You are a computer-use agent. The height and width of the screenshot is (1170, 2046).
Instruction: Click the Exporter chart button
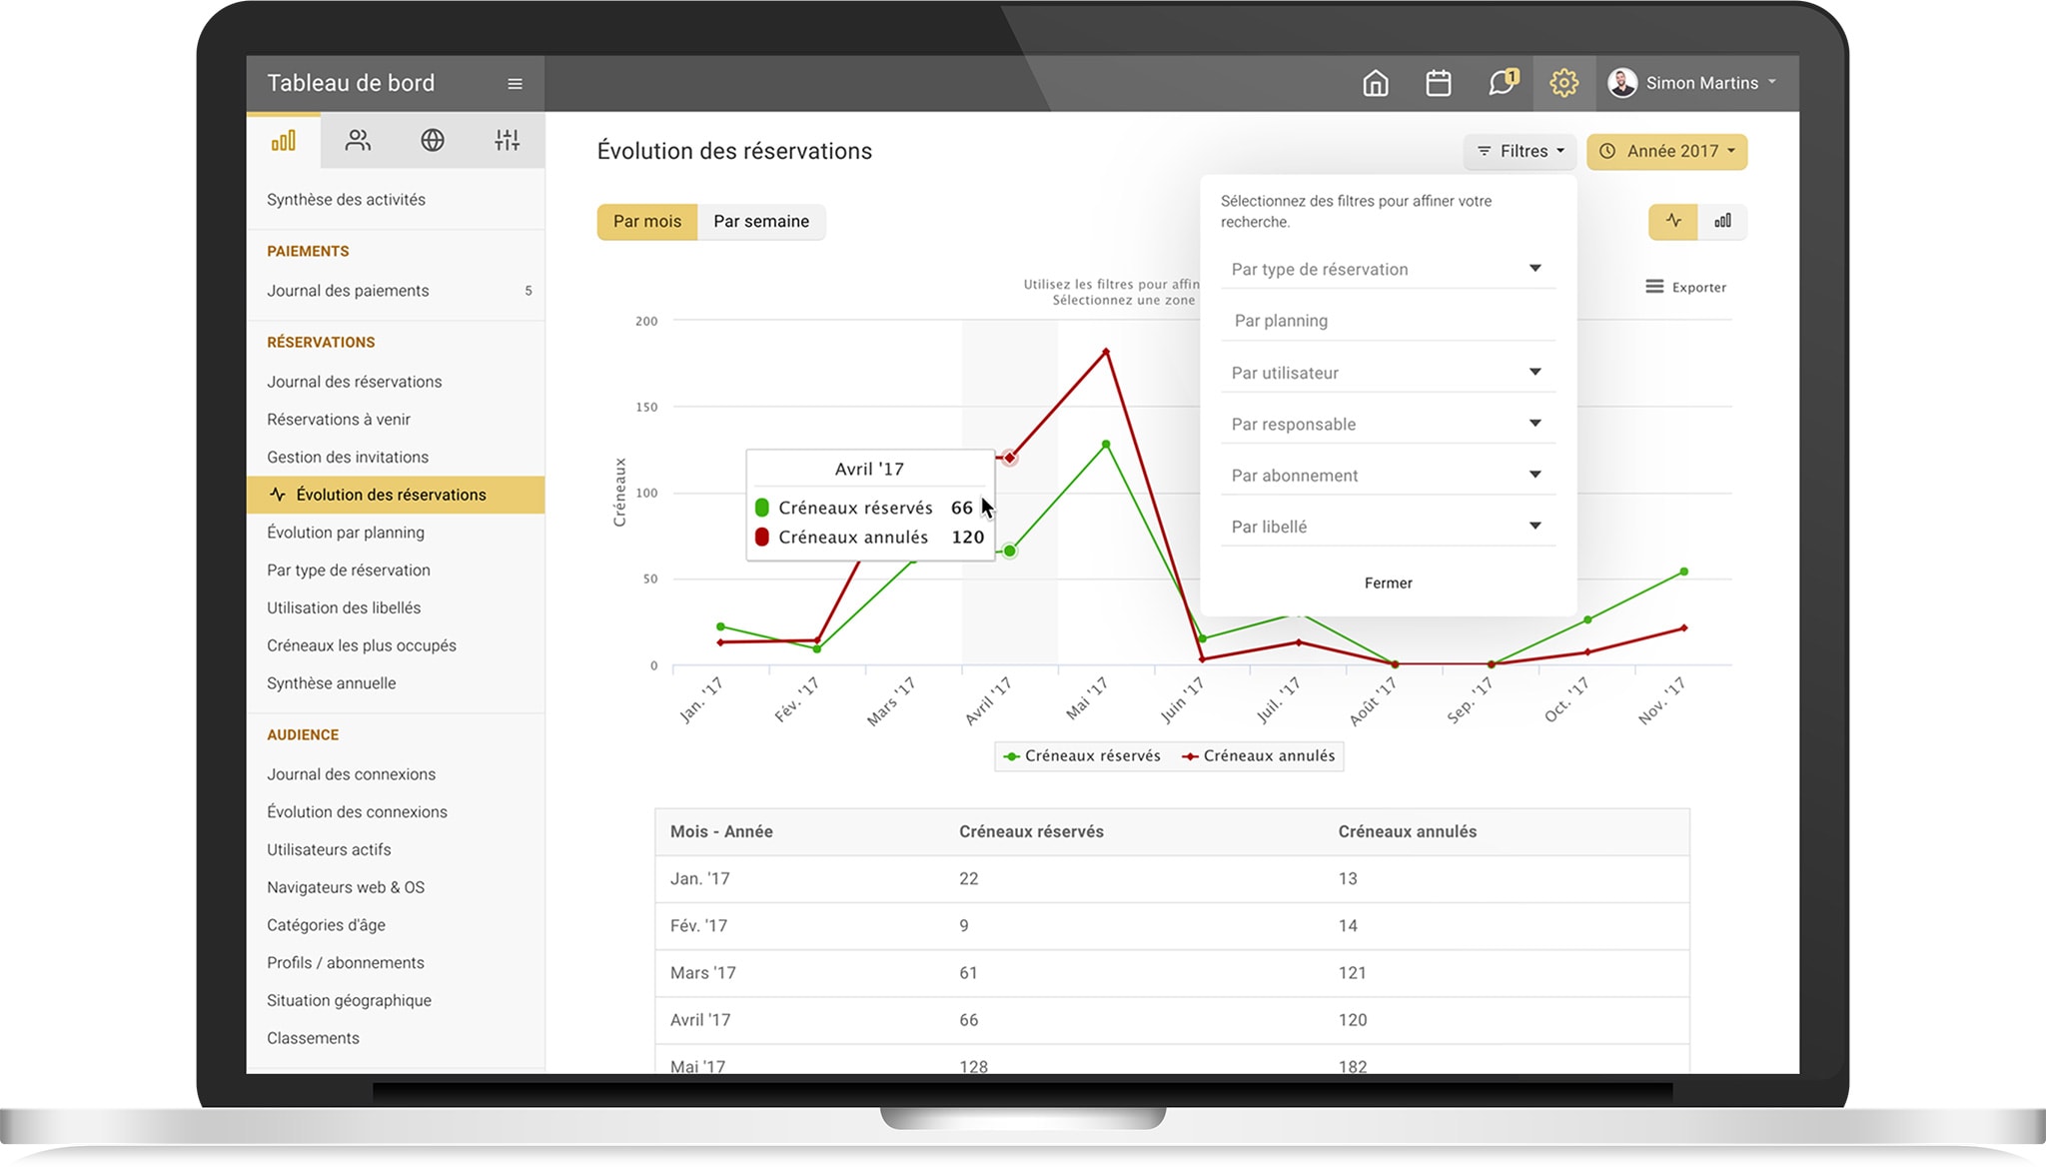point(1686,288)
